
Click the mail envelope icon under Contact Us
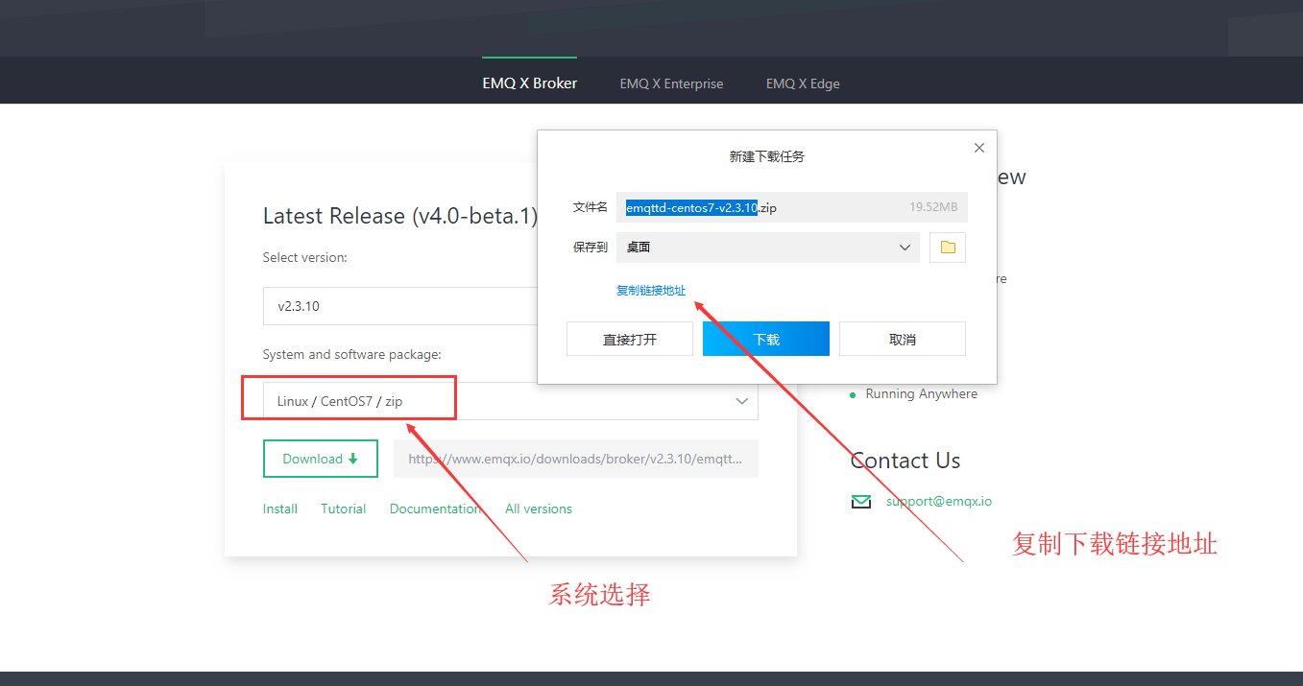861,502
